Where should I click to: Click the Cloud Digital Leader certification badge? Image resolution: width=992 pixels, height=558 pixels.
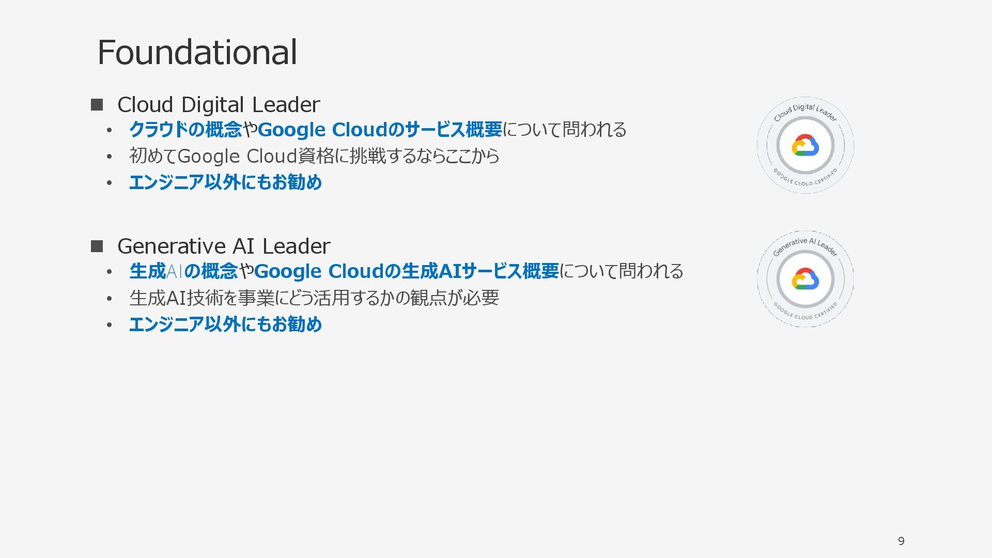pyautogui.click(x=805, y=145)
